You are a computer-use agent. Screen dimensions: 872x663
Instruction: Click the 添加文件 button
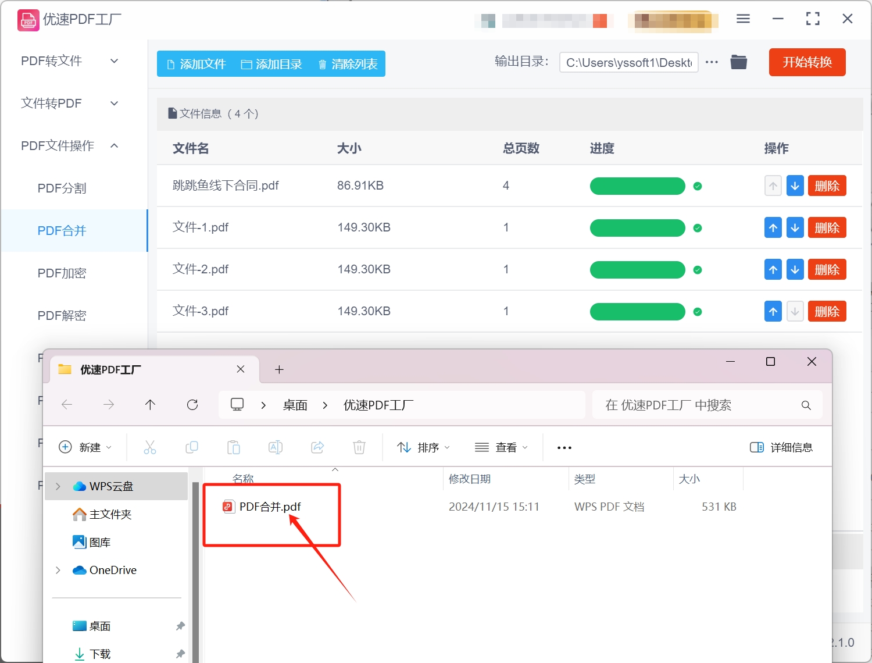tap(196, 64)
